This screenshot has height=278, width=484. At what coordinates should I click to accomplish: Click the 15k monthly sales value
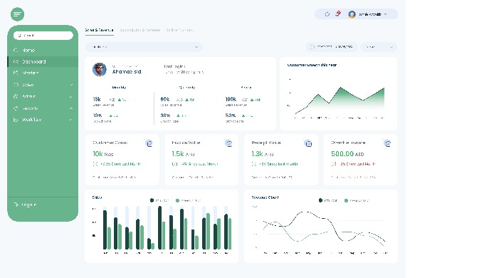point(97,99)
